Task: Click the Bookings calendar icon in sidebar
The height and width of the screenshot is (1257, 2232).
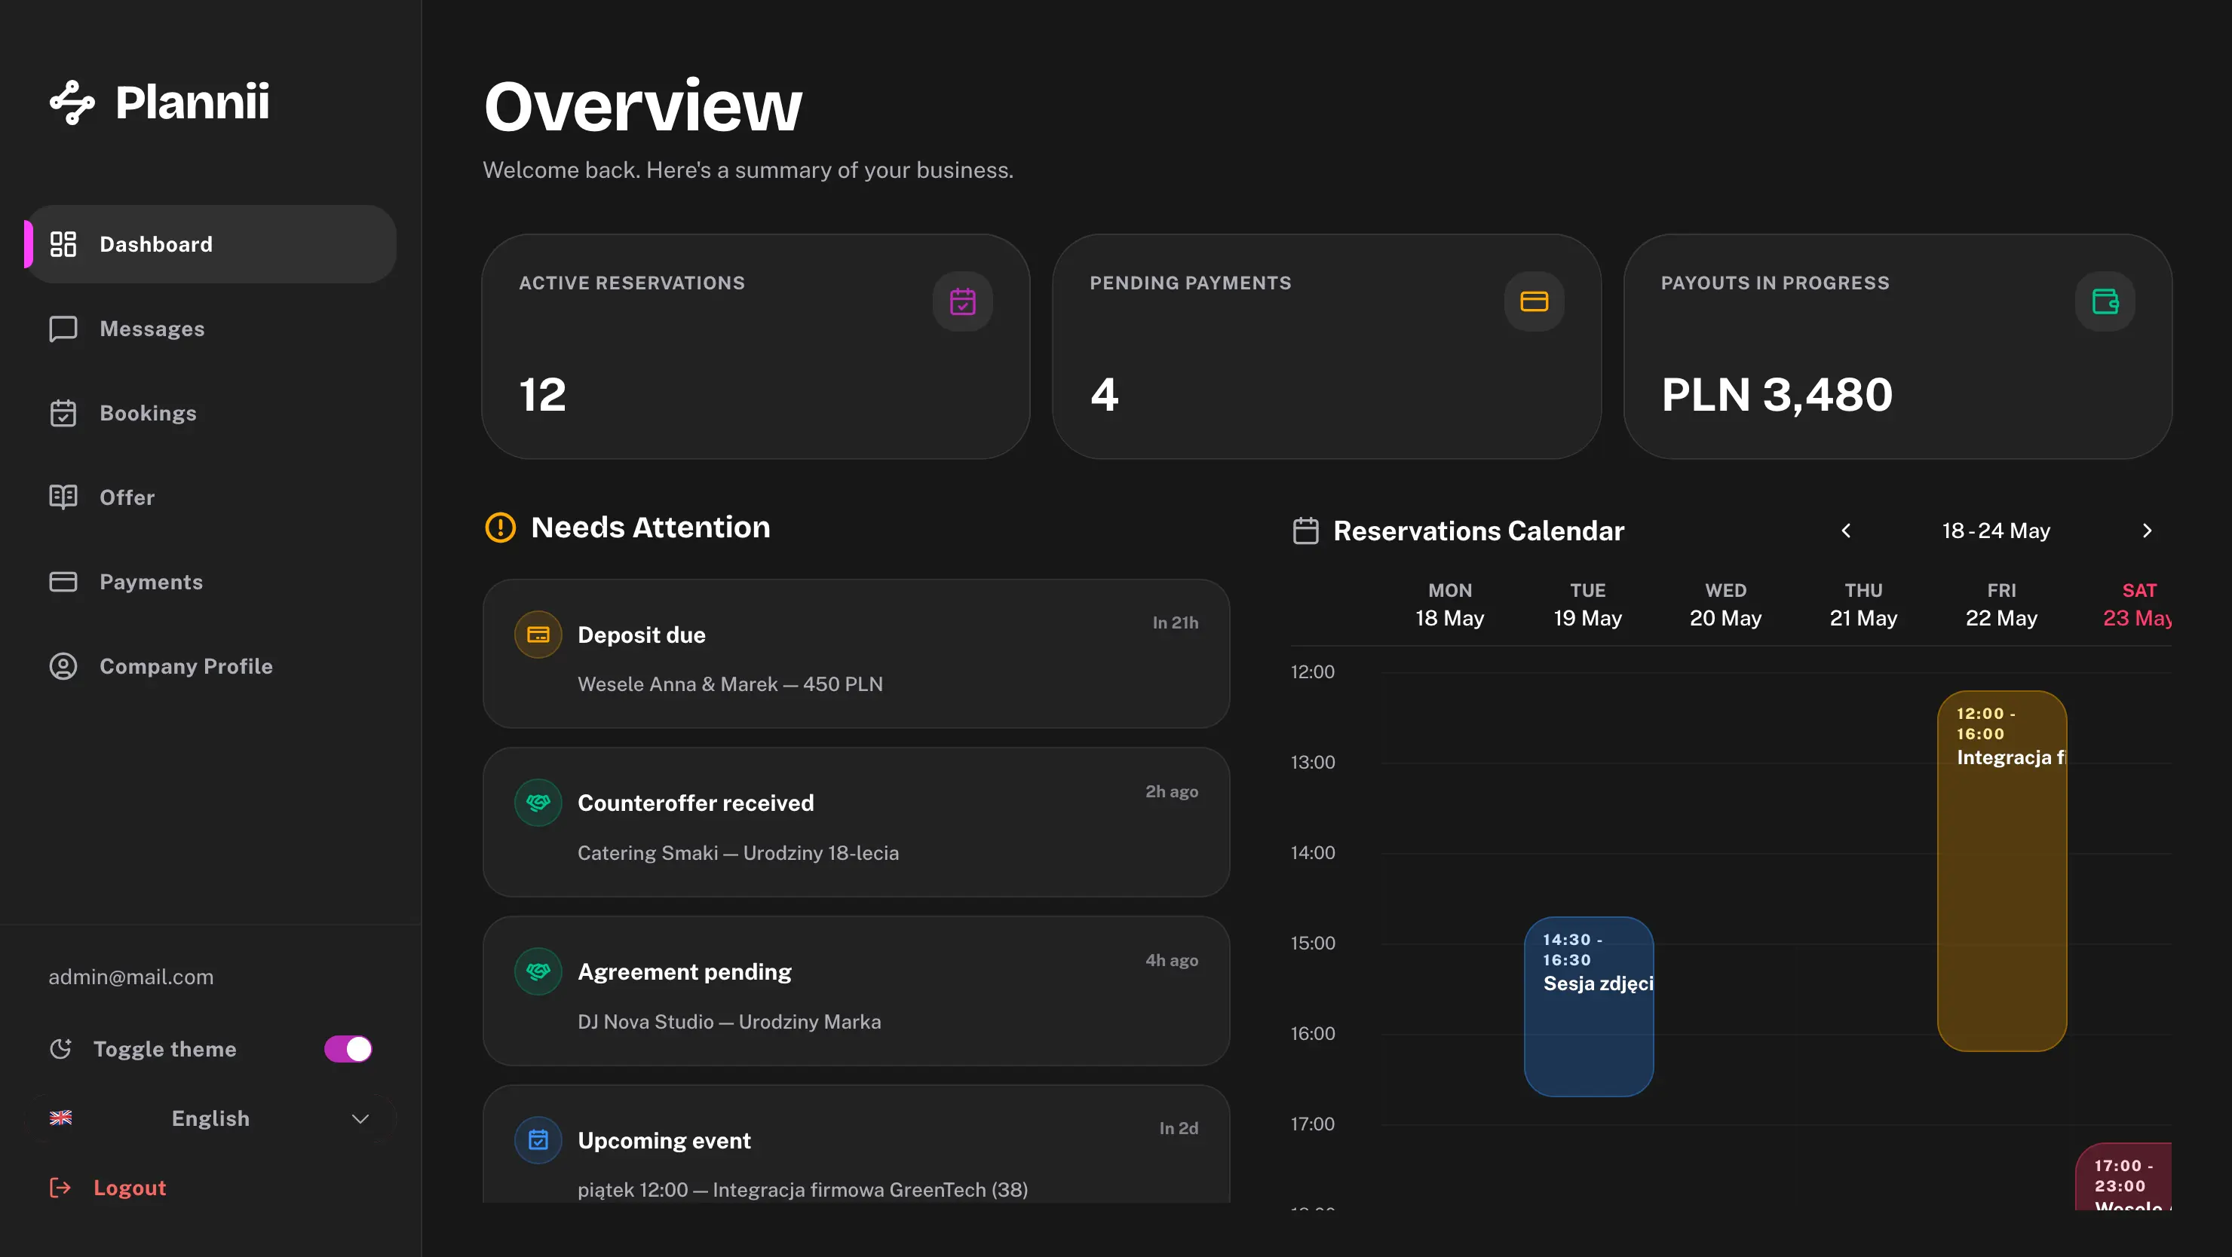Action: [x=63, y=413]
